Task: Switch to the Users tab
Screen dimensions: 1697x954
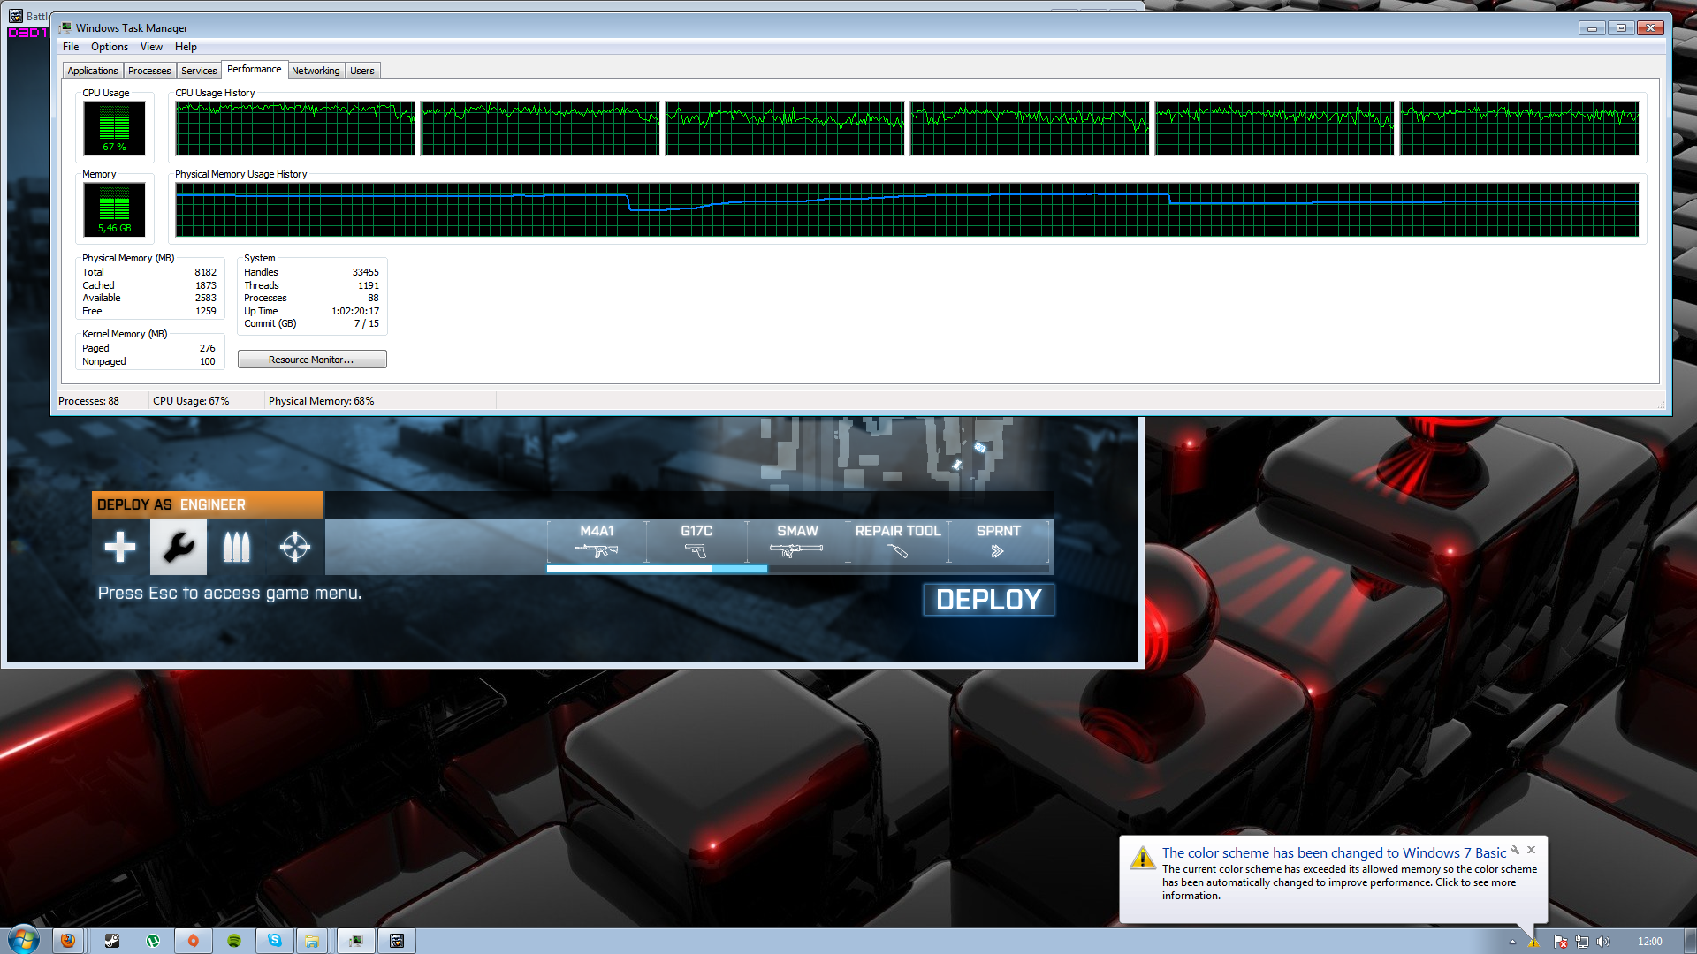Action: (x=362, y=71)
